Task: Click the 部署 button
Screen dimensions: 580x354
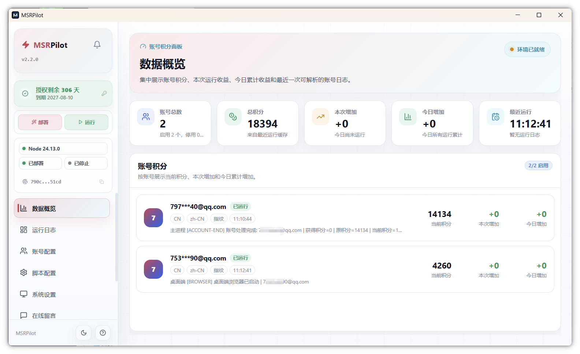Action: (x=40, y=122)
